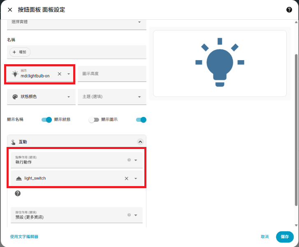Click 使用文字編輯器 link
299x247 pixels.
pyautogui.click(x=24, y=237)
